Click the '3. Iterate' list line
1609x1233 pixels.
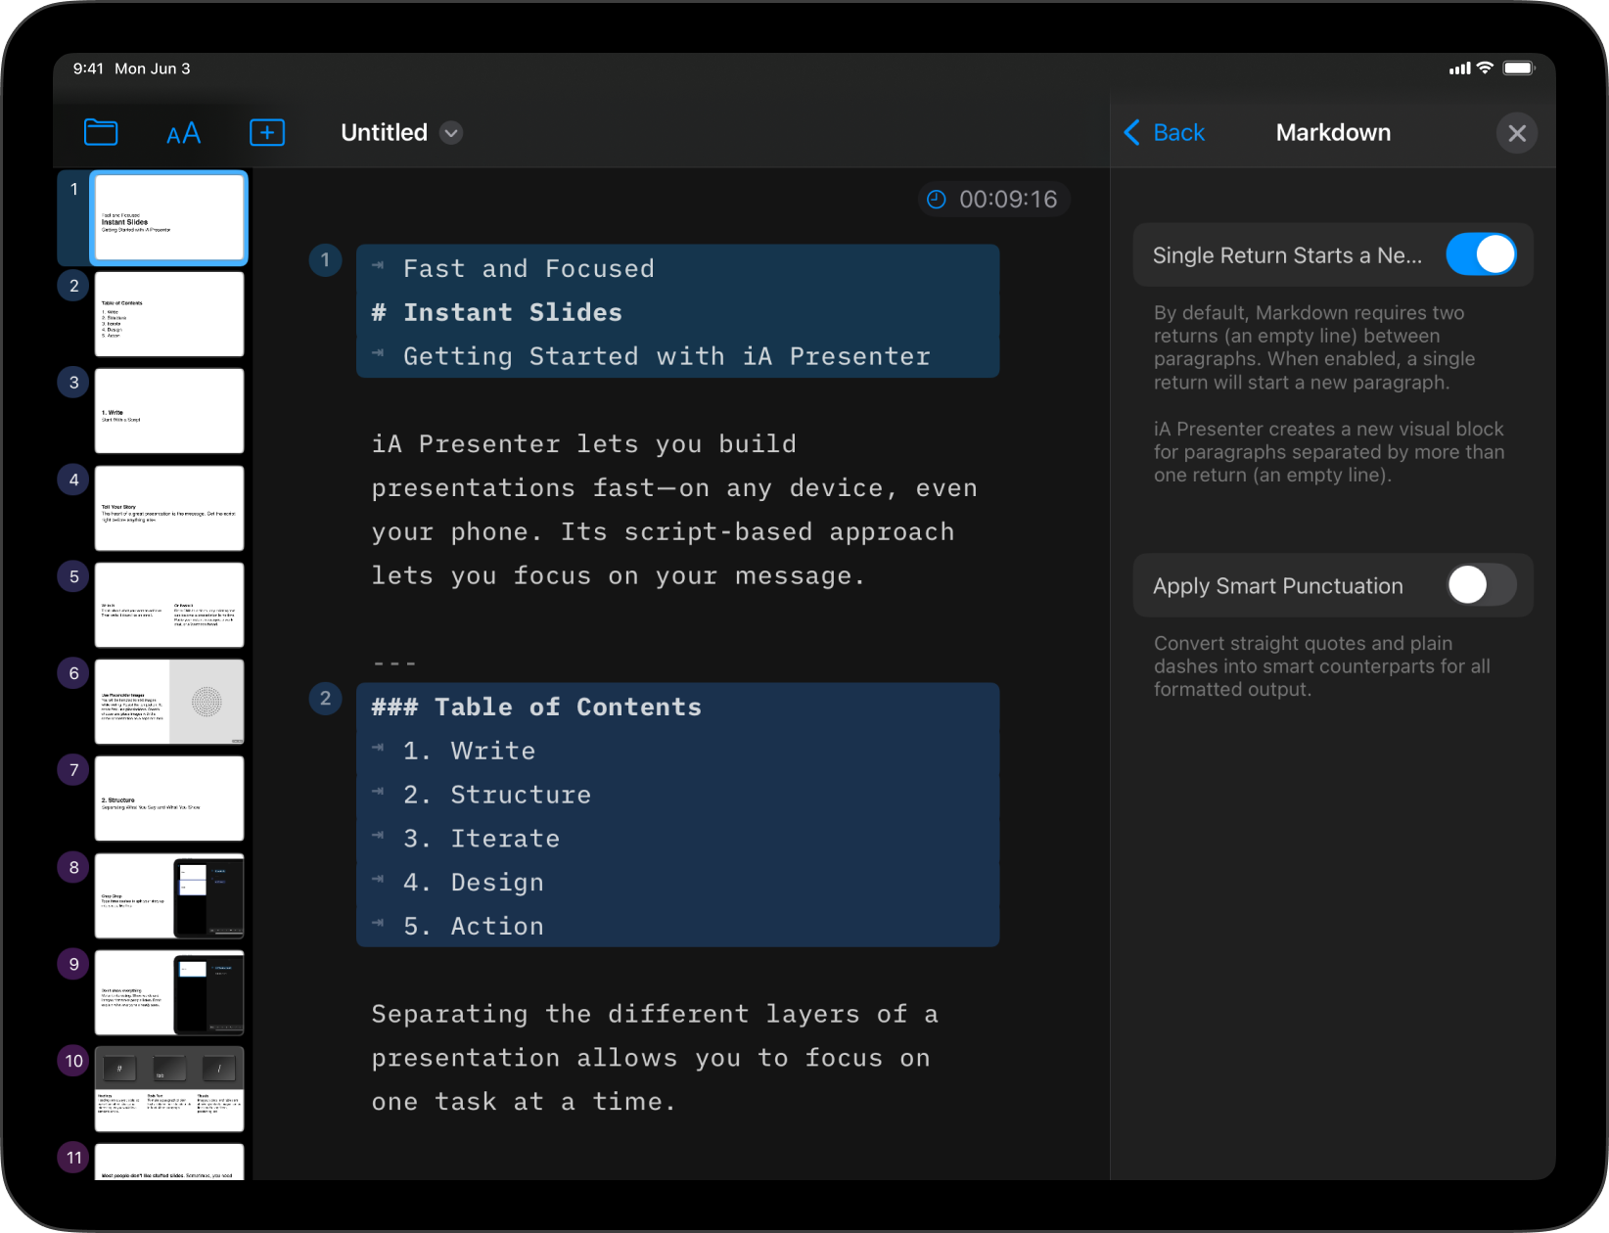(x=482, y=839)
